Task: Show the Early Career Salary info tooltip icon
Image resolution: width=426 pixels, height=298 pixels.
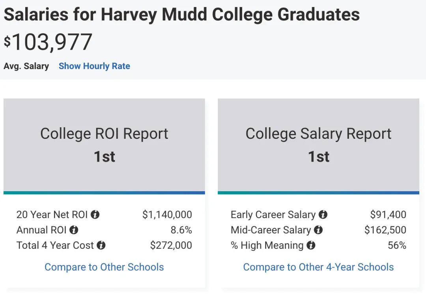Action: (x=323, y=215)
